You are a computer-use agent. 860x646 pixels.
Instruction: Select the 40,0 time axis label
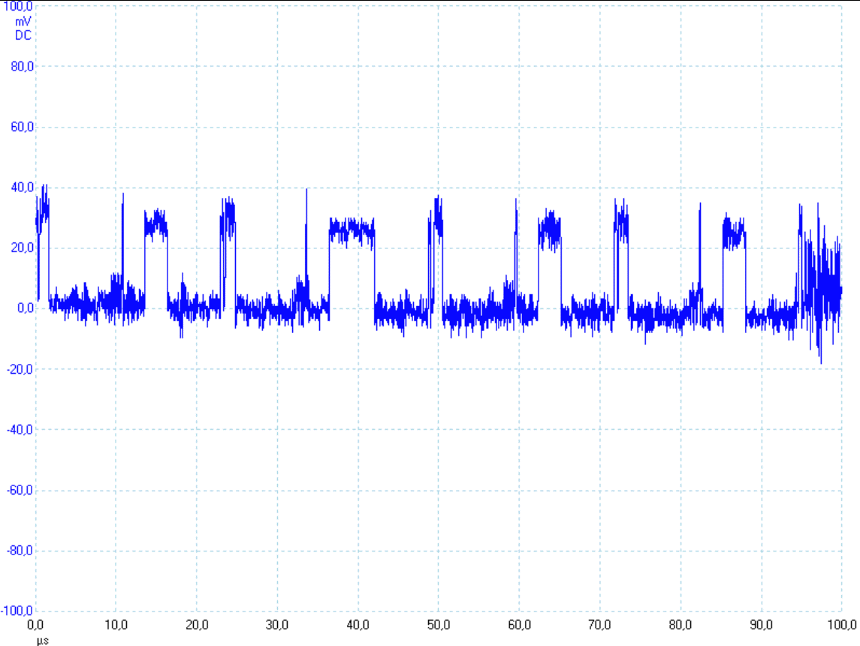point(358,625)
